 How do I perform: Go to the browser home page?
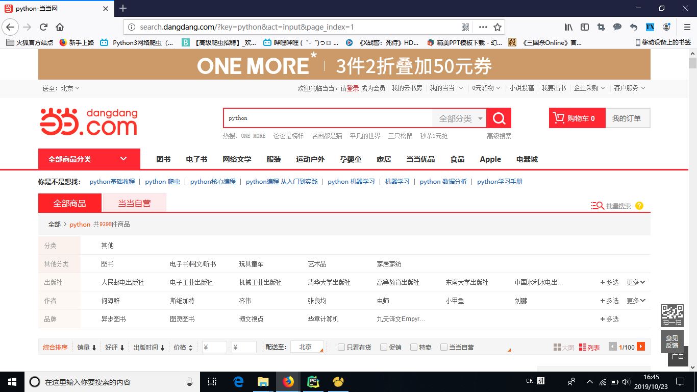click(x=60, y=27)
